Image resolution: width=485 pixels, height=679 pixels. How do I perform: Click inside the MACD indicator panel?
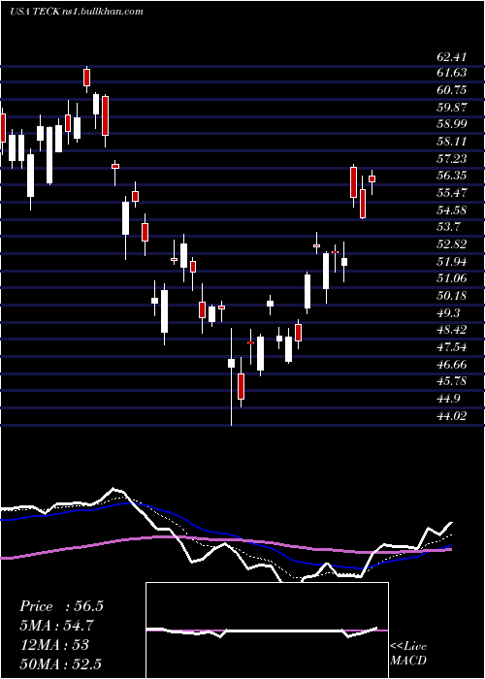click(267, 630)
